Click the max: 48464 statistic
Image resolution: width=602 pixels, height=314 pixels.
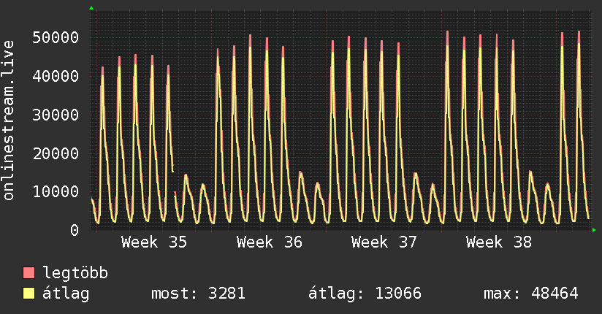point(530,294)
